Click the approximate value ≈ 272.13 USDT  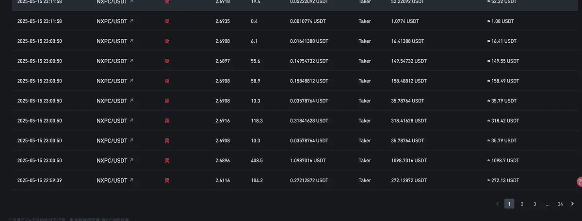pyautogui.click(x=503, y=180)
